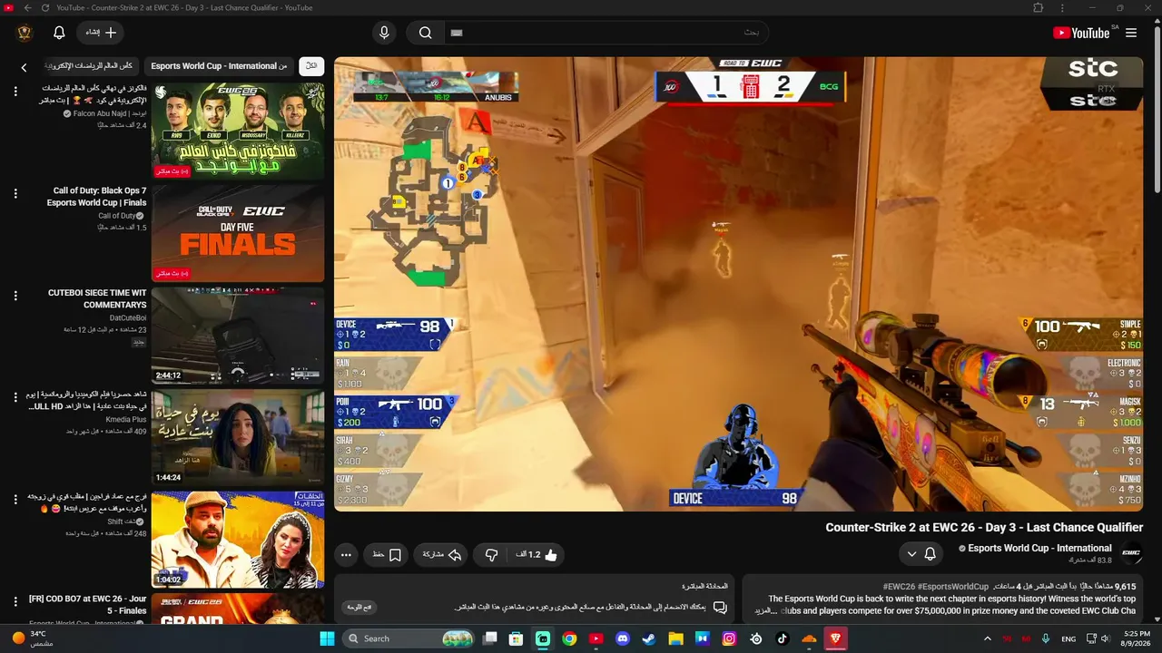
Task: Expand the description with '...المزيد'
Action: [764, 611]
